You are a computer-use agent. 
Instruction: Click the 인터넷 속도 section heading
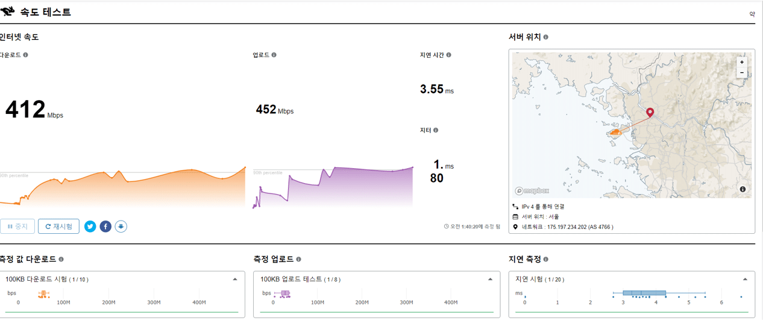tap(19, 37)
